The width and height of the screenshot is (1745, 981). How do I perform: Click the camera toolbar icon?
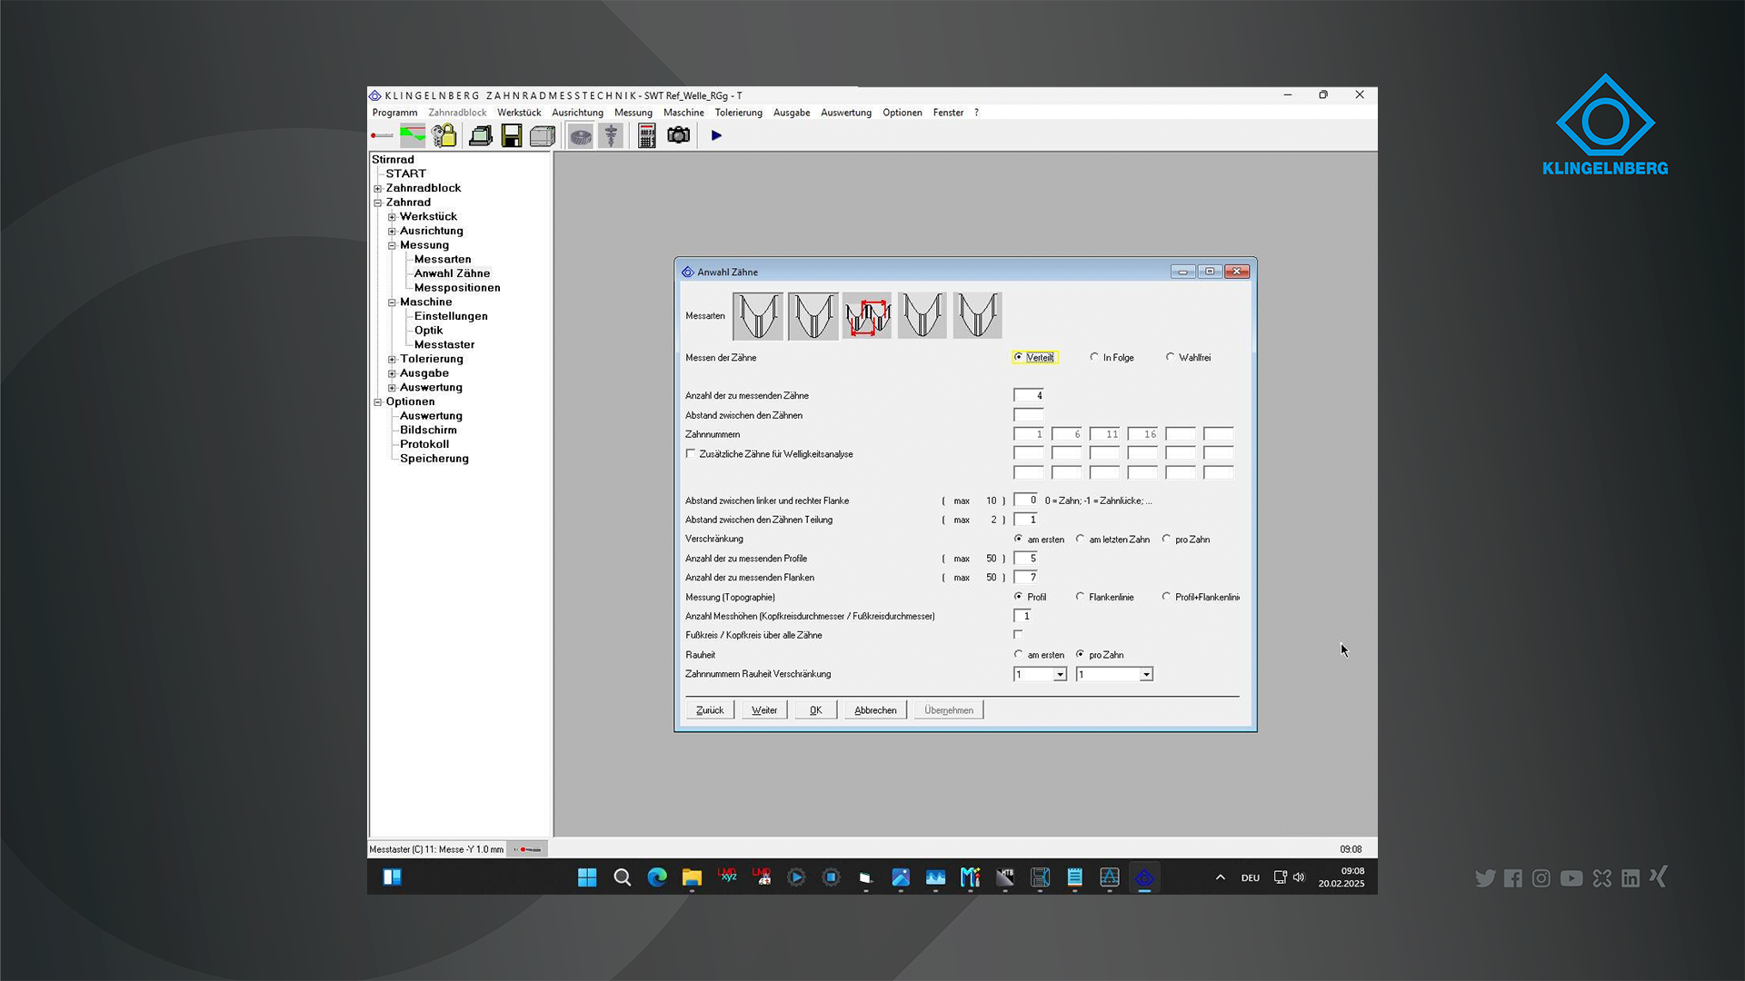679,135
